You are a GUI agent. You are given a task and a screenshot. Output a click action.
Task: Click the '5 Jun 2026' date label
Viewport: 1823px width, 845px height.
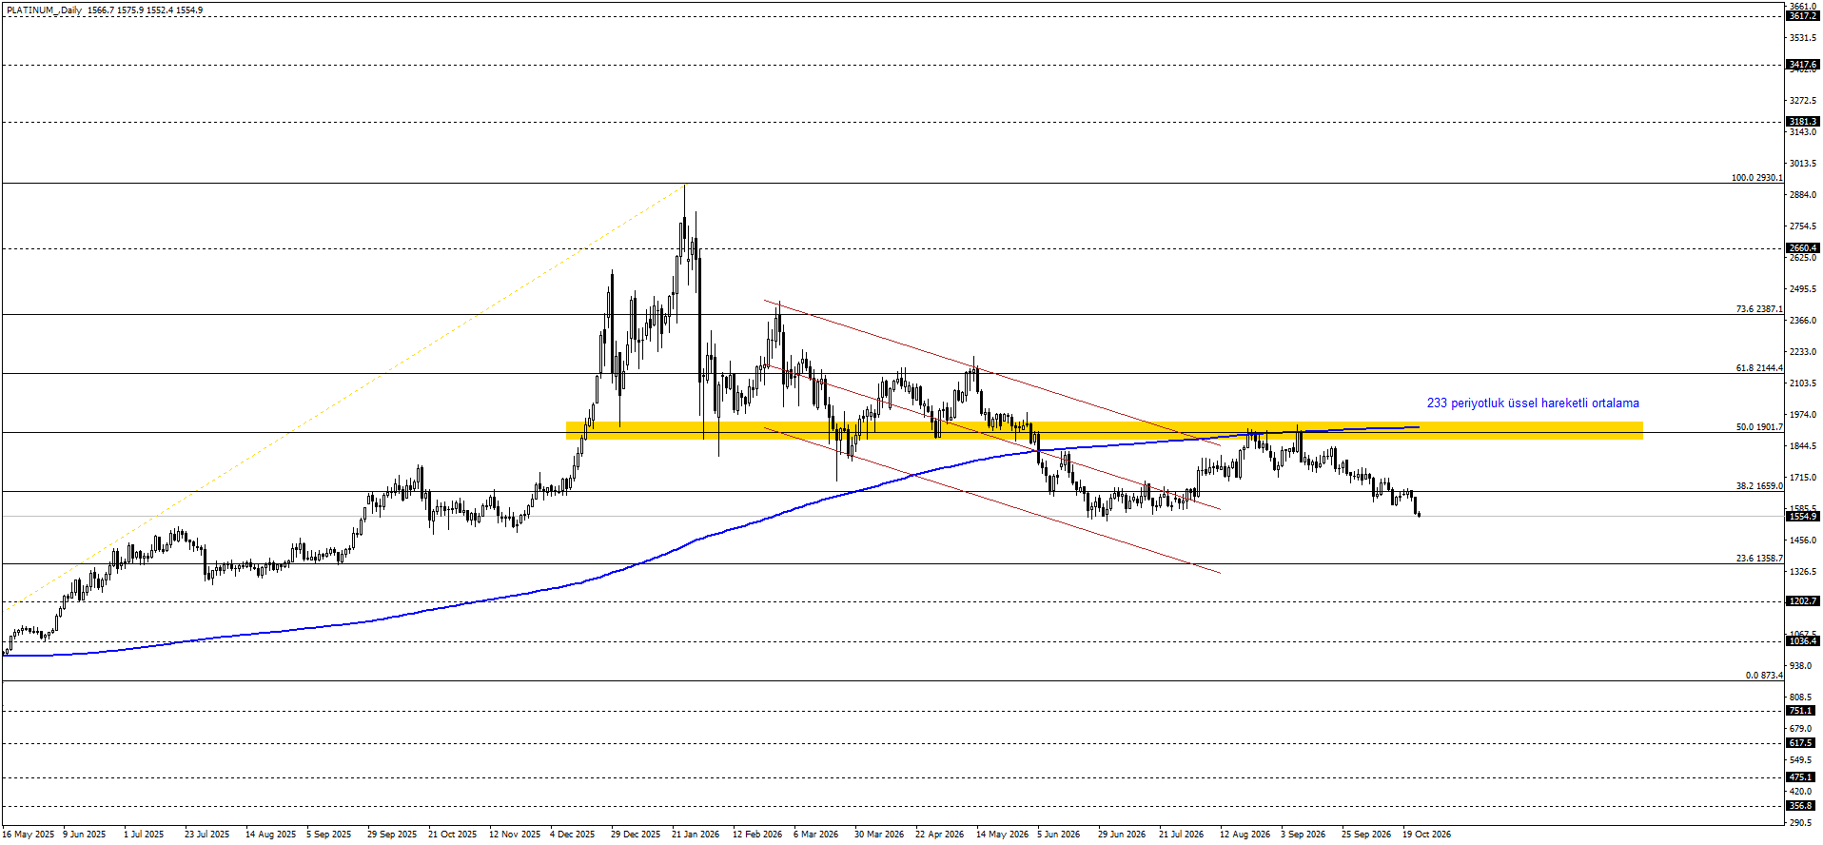point(1058,835)
